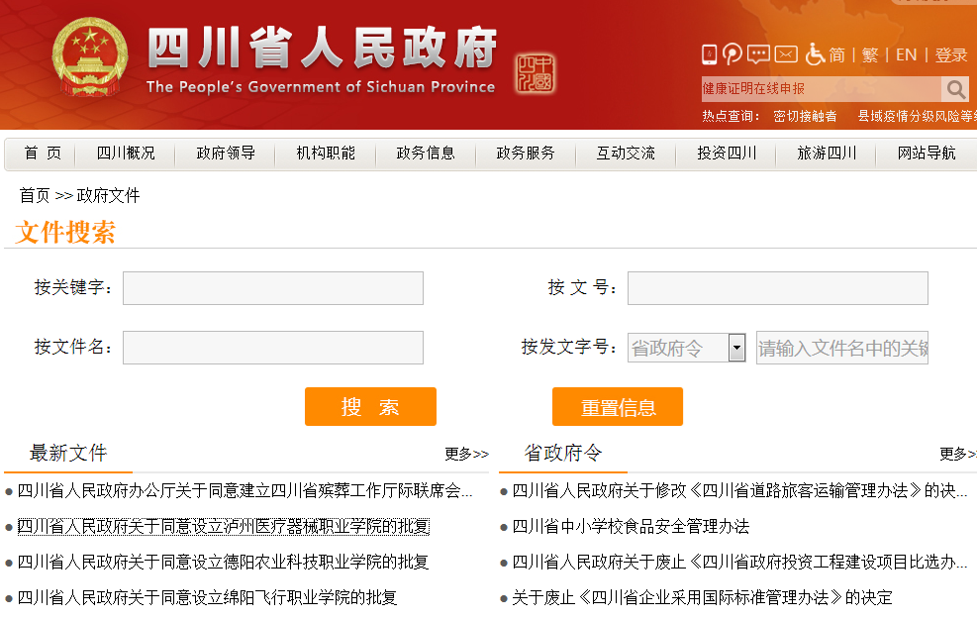This screenshot has width=977, height=621.
Task: Go to 首页 in navigation bar
Action: pos(43,153)
